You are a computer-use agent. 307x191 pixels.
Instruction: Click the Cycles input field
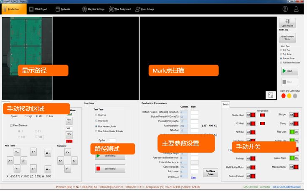pyautogui.click(x=112, y=140)
